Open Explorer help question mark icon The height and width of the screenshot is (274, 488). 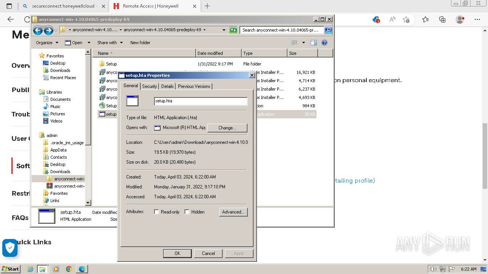click(x=324, y=43)
